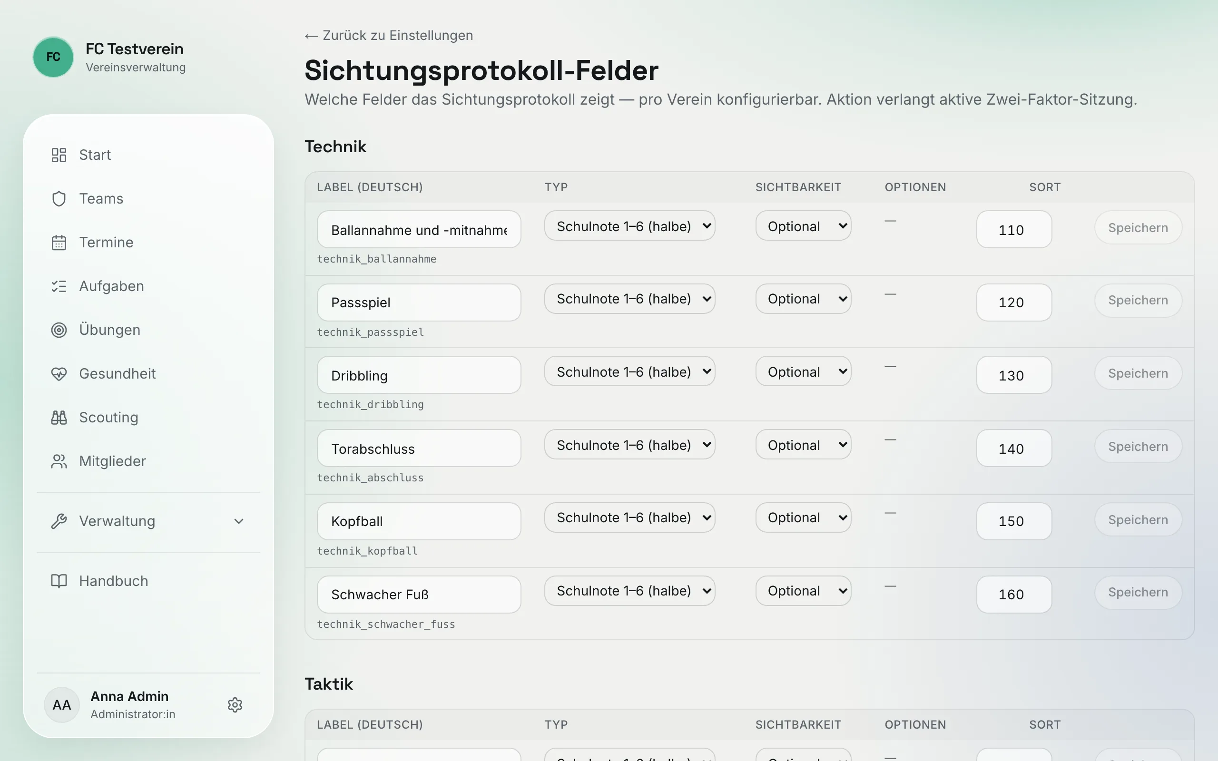Open Typ dropdown for Schwacher Fuß row
The width and height of the screenshot is (1218, 761).
[x=629, y=591]
